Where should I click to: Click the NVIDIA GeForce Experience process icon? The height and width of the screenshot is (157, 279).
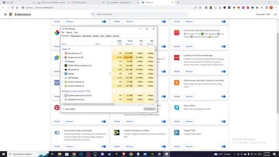[66, 65]
